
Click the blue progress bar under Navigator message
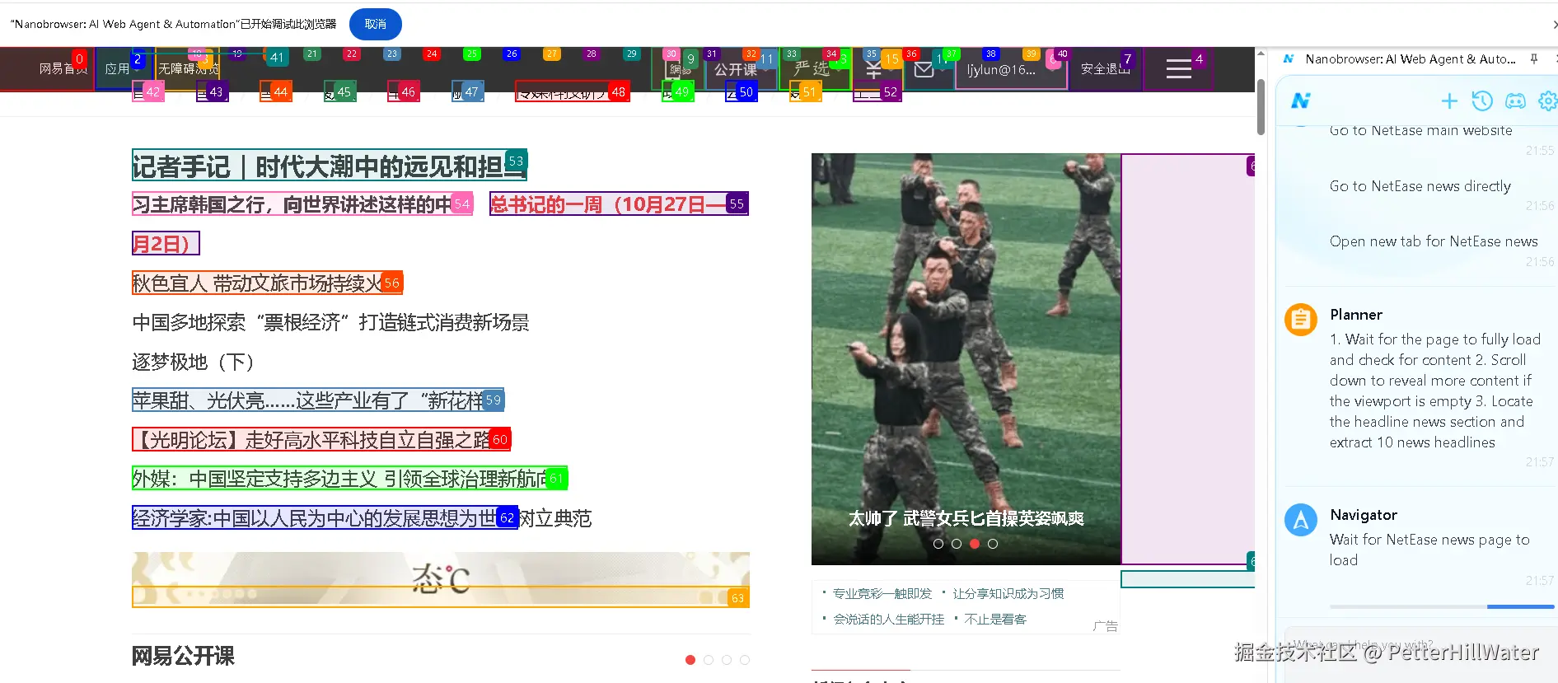pyautogui.click(x=1520, y=606)
